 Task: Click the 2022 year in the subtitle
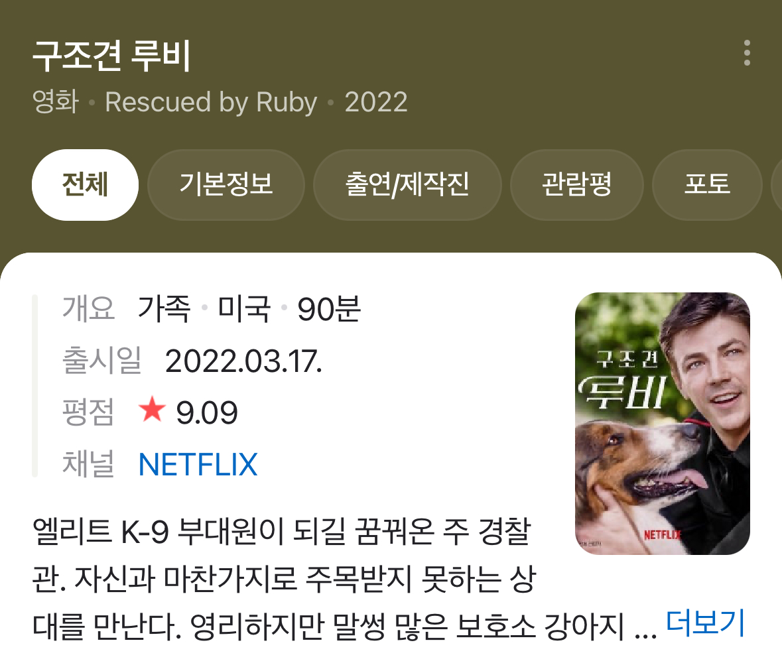coord(376,102)
